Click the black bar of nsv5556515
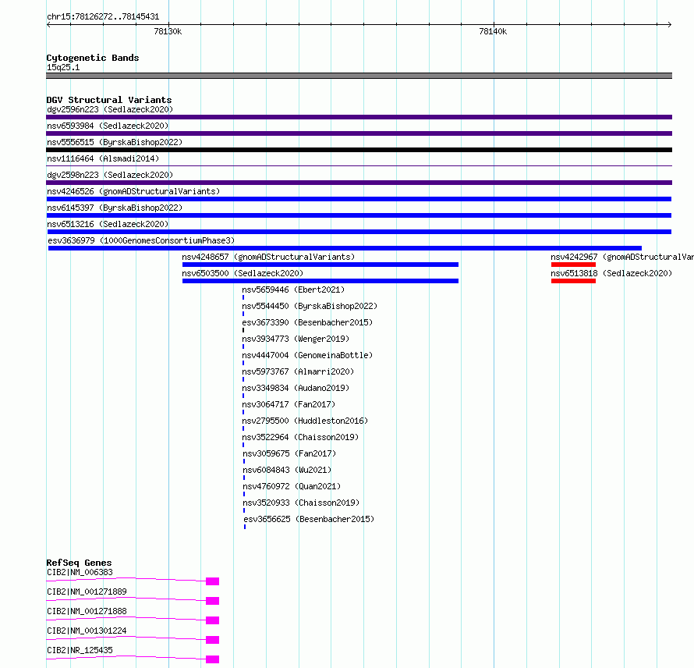Screen dimensions: 694x668 coord(359,150)
